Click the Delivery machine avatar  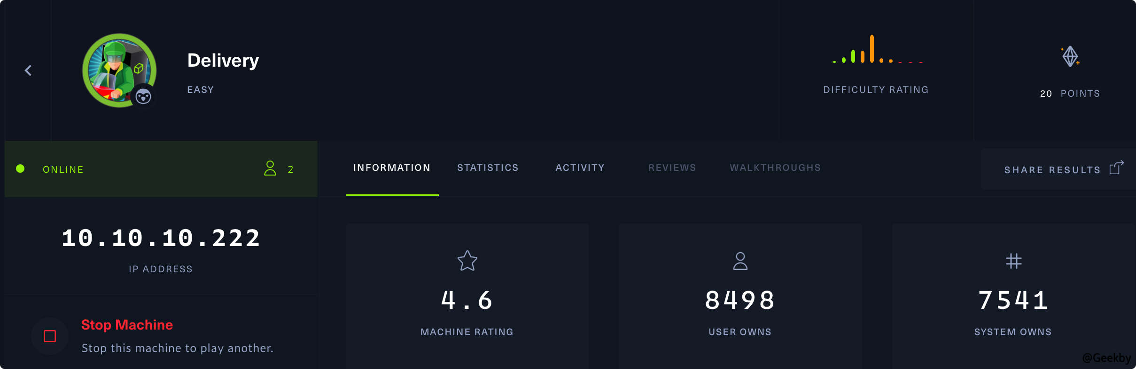tap(117, 69)
